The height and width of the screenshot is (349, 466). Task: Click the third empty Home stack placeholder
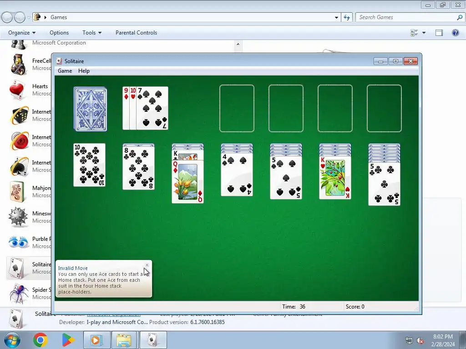(x=335, y=108)
